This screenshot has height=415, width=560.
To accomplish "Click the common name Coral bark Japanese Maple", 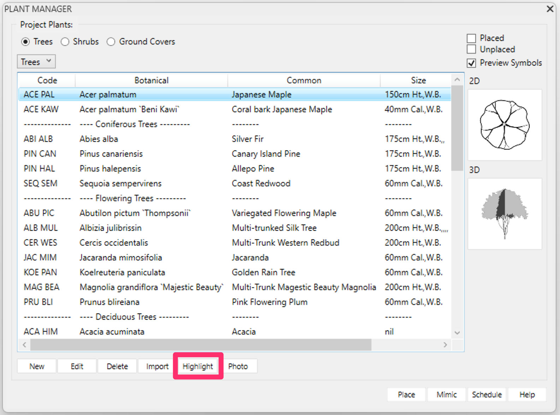I will point(282,109).
